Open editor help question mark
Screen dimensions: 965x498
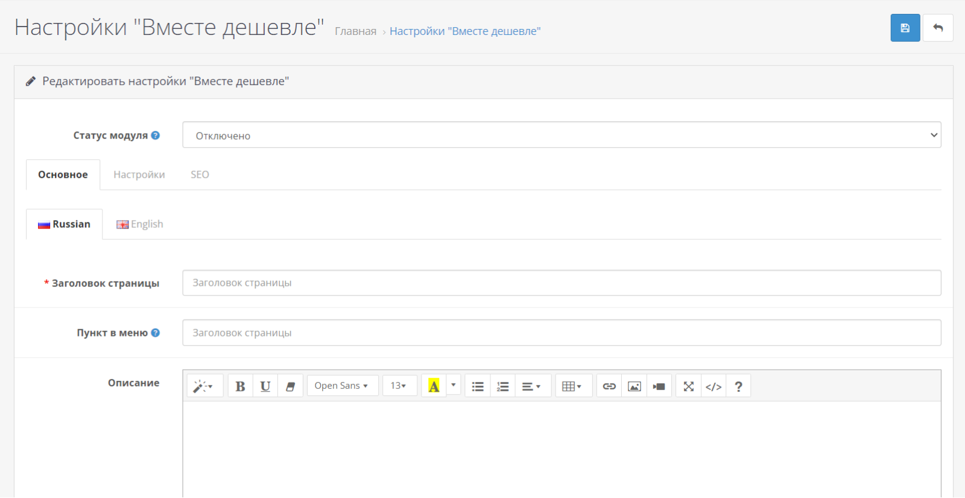pos(738,386)
